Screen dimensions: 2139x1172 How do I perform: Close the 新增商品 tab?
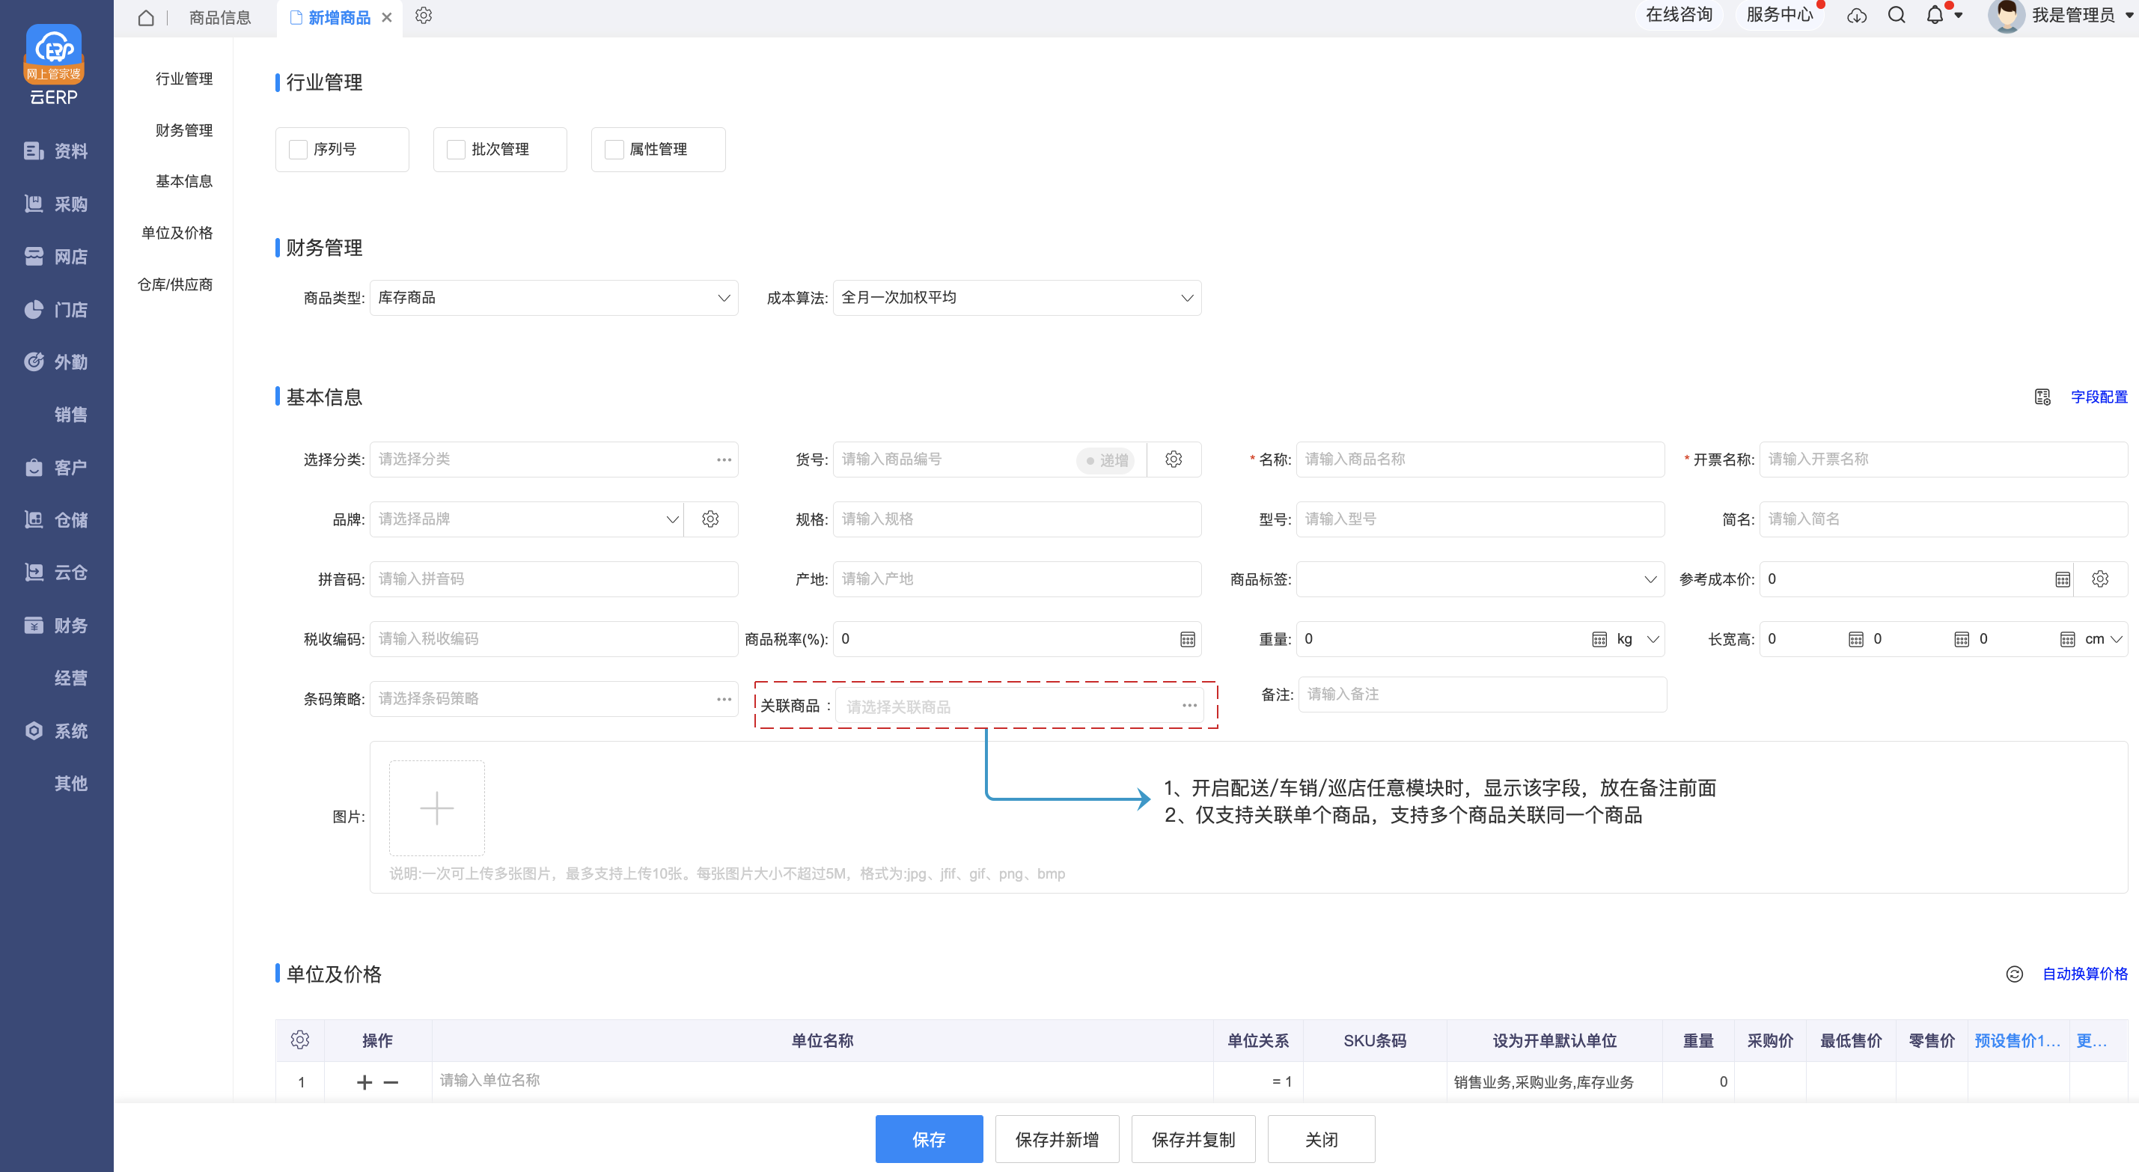(x=387, y=17)
